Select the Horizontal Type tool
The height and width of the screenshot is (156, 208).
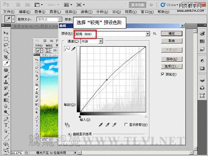[x=6, y=125]
